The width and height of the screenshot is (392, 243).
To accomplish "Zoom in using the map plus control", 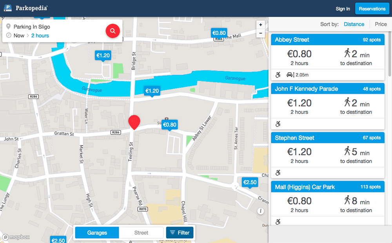I will click(260, 24).
